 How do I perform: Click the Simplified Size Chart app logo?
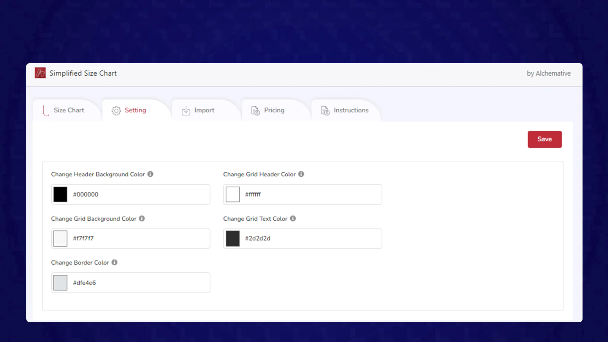coord(40,73)
